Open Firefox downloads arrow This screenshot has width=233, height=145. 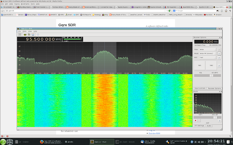(222, 11)
